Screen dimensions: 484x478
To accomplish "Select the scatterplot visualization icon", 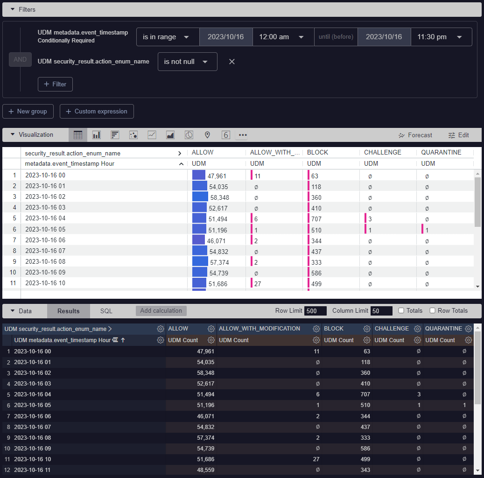I will coord(133,135).
